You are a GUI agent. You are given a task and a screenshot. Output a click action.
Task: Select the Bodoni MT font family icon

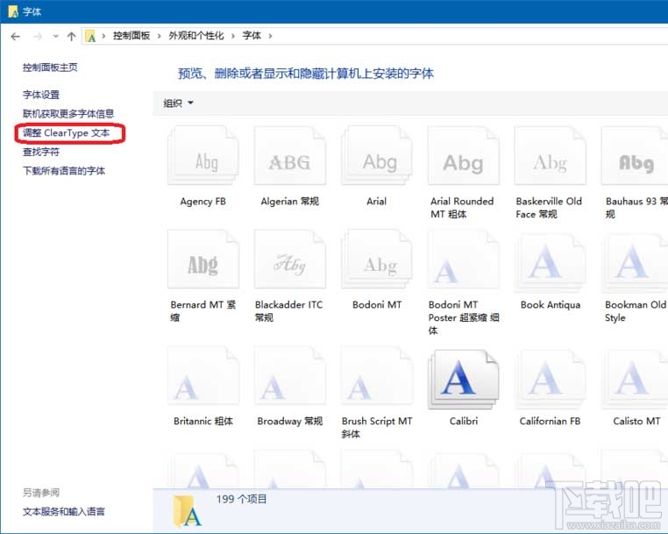[377, 260]
